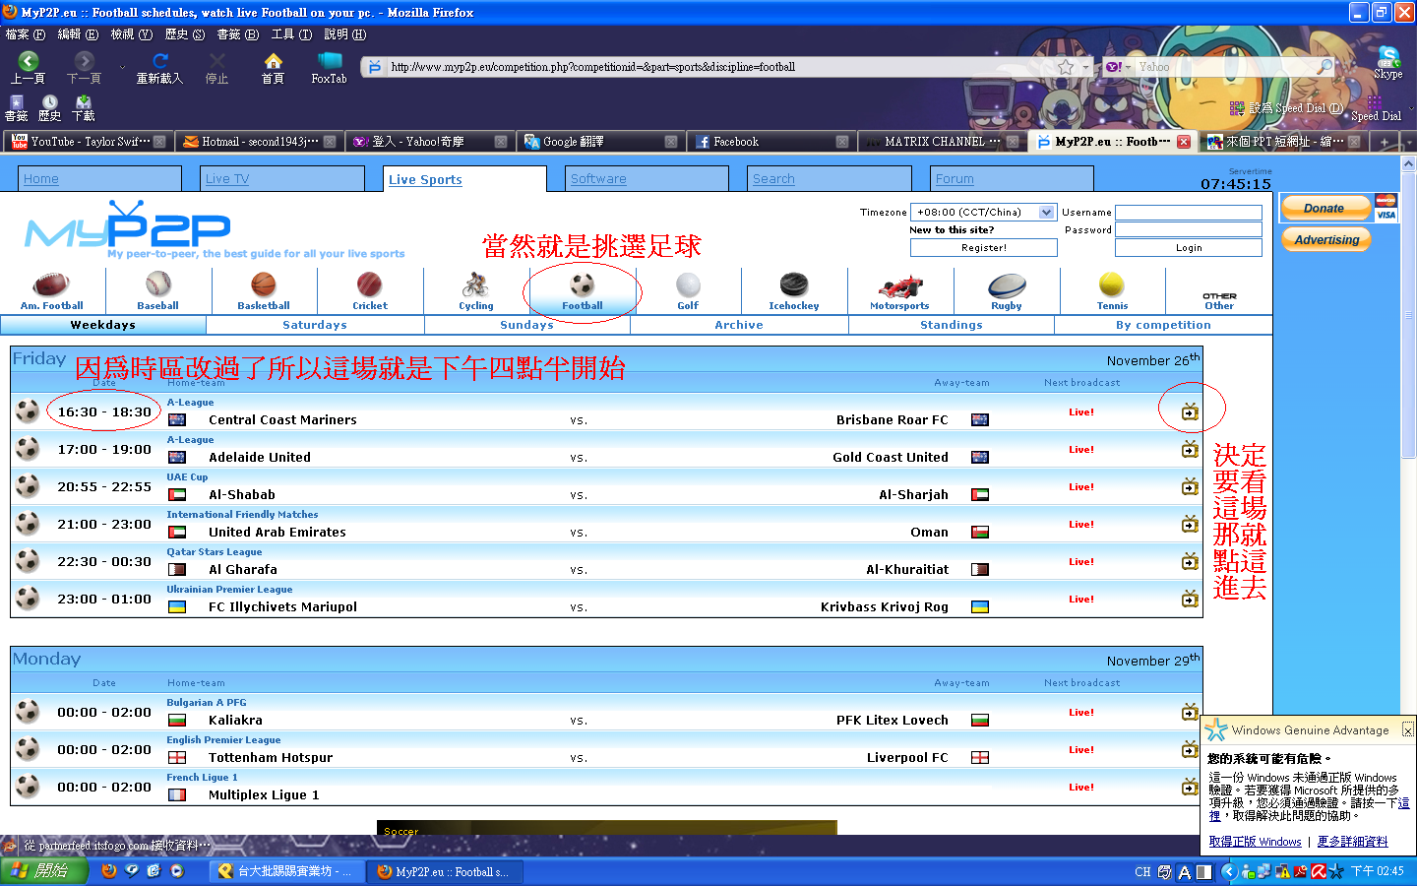Click into the Username field

tap(1188, 213)
